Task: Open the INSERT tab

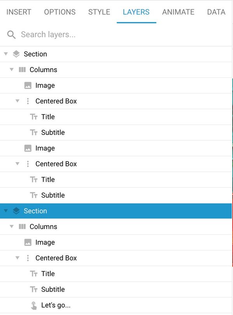Action: 19,12
